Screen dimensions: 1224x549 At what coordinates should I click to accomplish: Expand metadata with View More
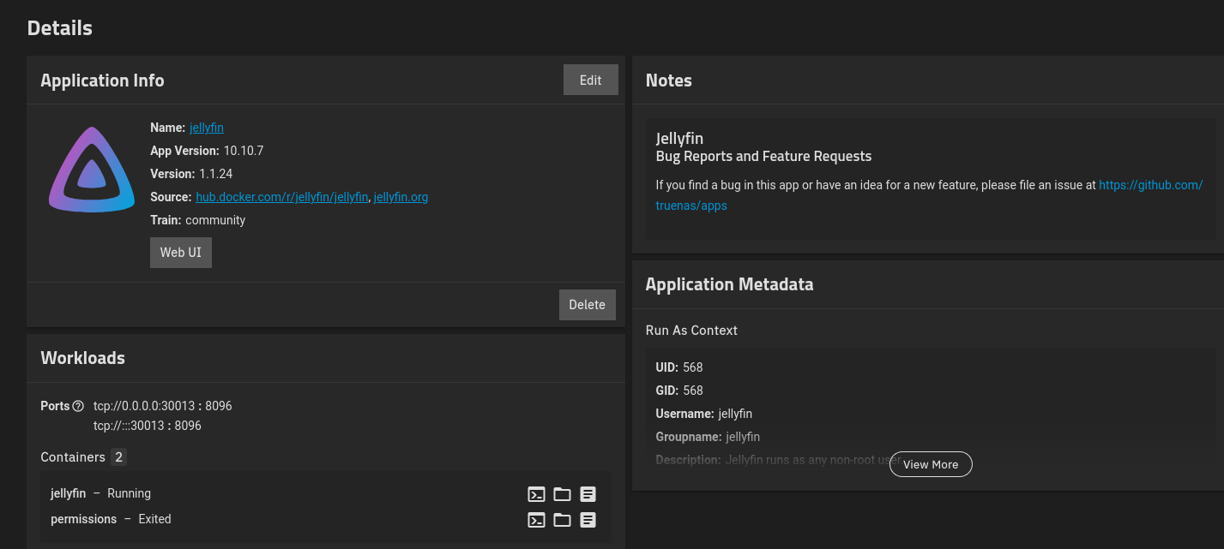[x=930, y=464]
